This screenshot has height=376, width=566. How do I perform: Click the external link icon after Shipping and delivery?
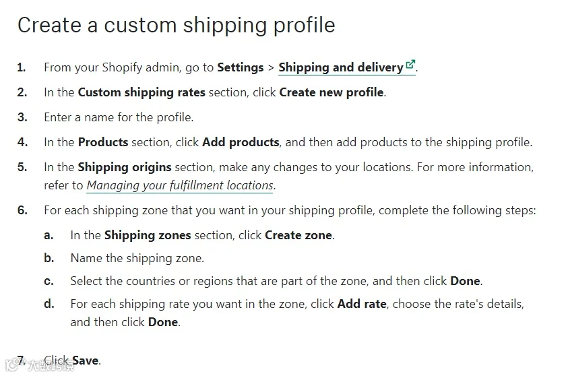410,64
